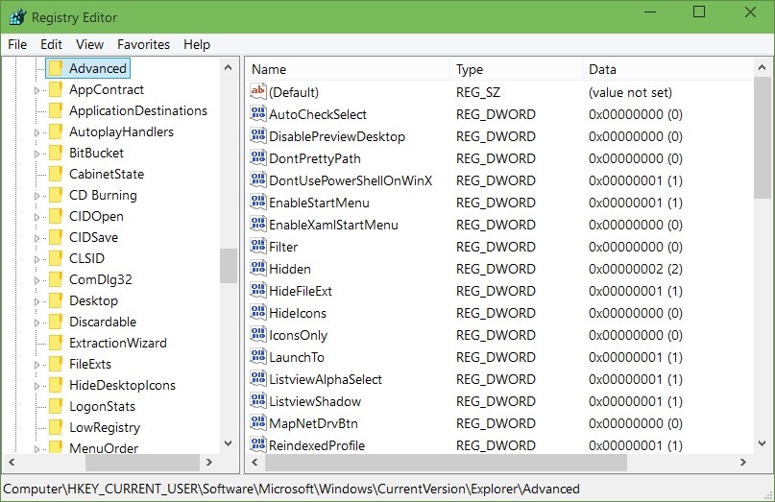Select the Hidden registry value
The height and width of the screenshot is (502, 775).
[289, 269]
